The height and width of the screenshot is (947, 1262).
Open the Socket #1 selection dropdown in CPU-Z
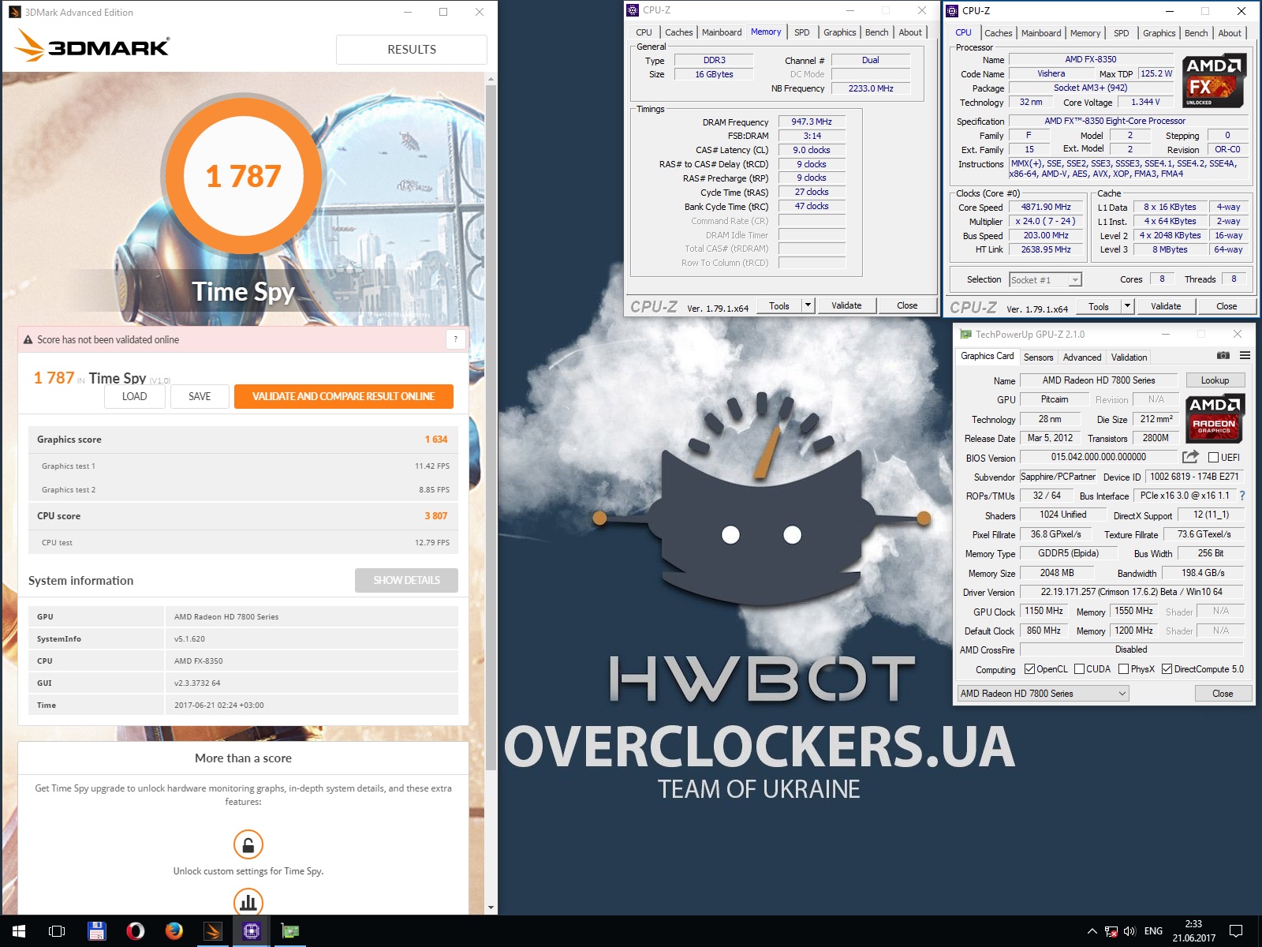(1045, 279)
